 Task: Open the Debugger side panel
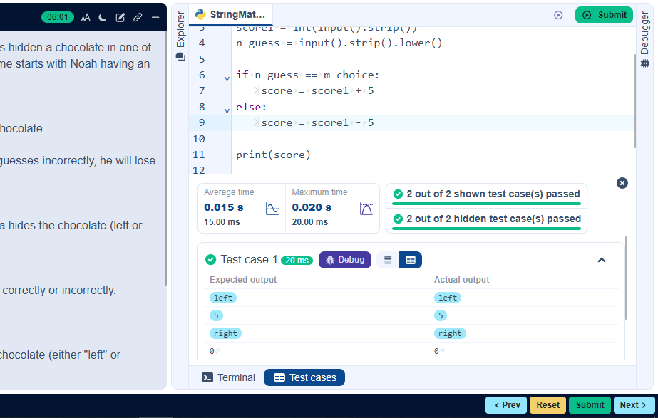tap(644, 33)
